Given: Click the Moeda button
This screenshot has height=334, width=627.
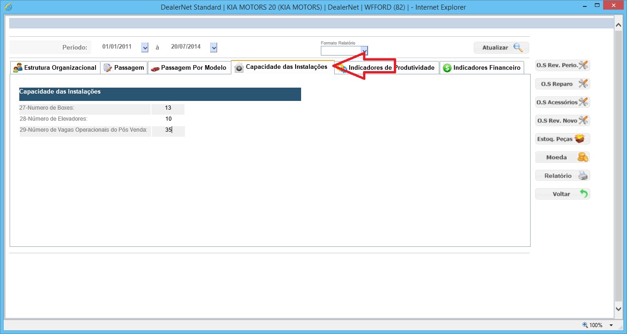Looking at the screenshot, I should (x=562, y=157).
